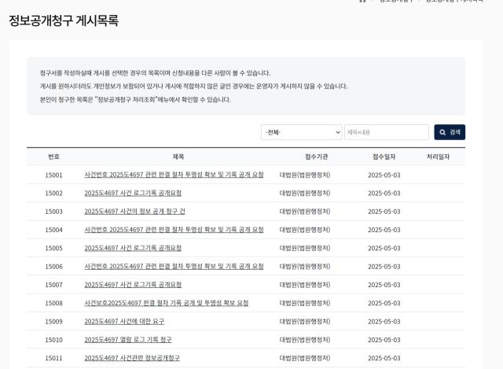The width and height of the screenshot is (503, 369).
Task: Select number cell 15001
Action: tap(53, 175)
